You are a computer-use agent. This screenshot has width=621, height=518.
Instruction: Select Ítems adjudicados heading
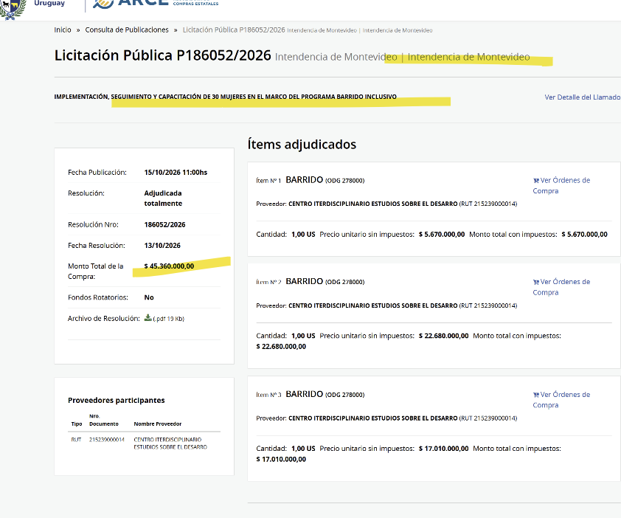[302, 145]
